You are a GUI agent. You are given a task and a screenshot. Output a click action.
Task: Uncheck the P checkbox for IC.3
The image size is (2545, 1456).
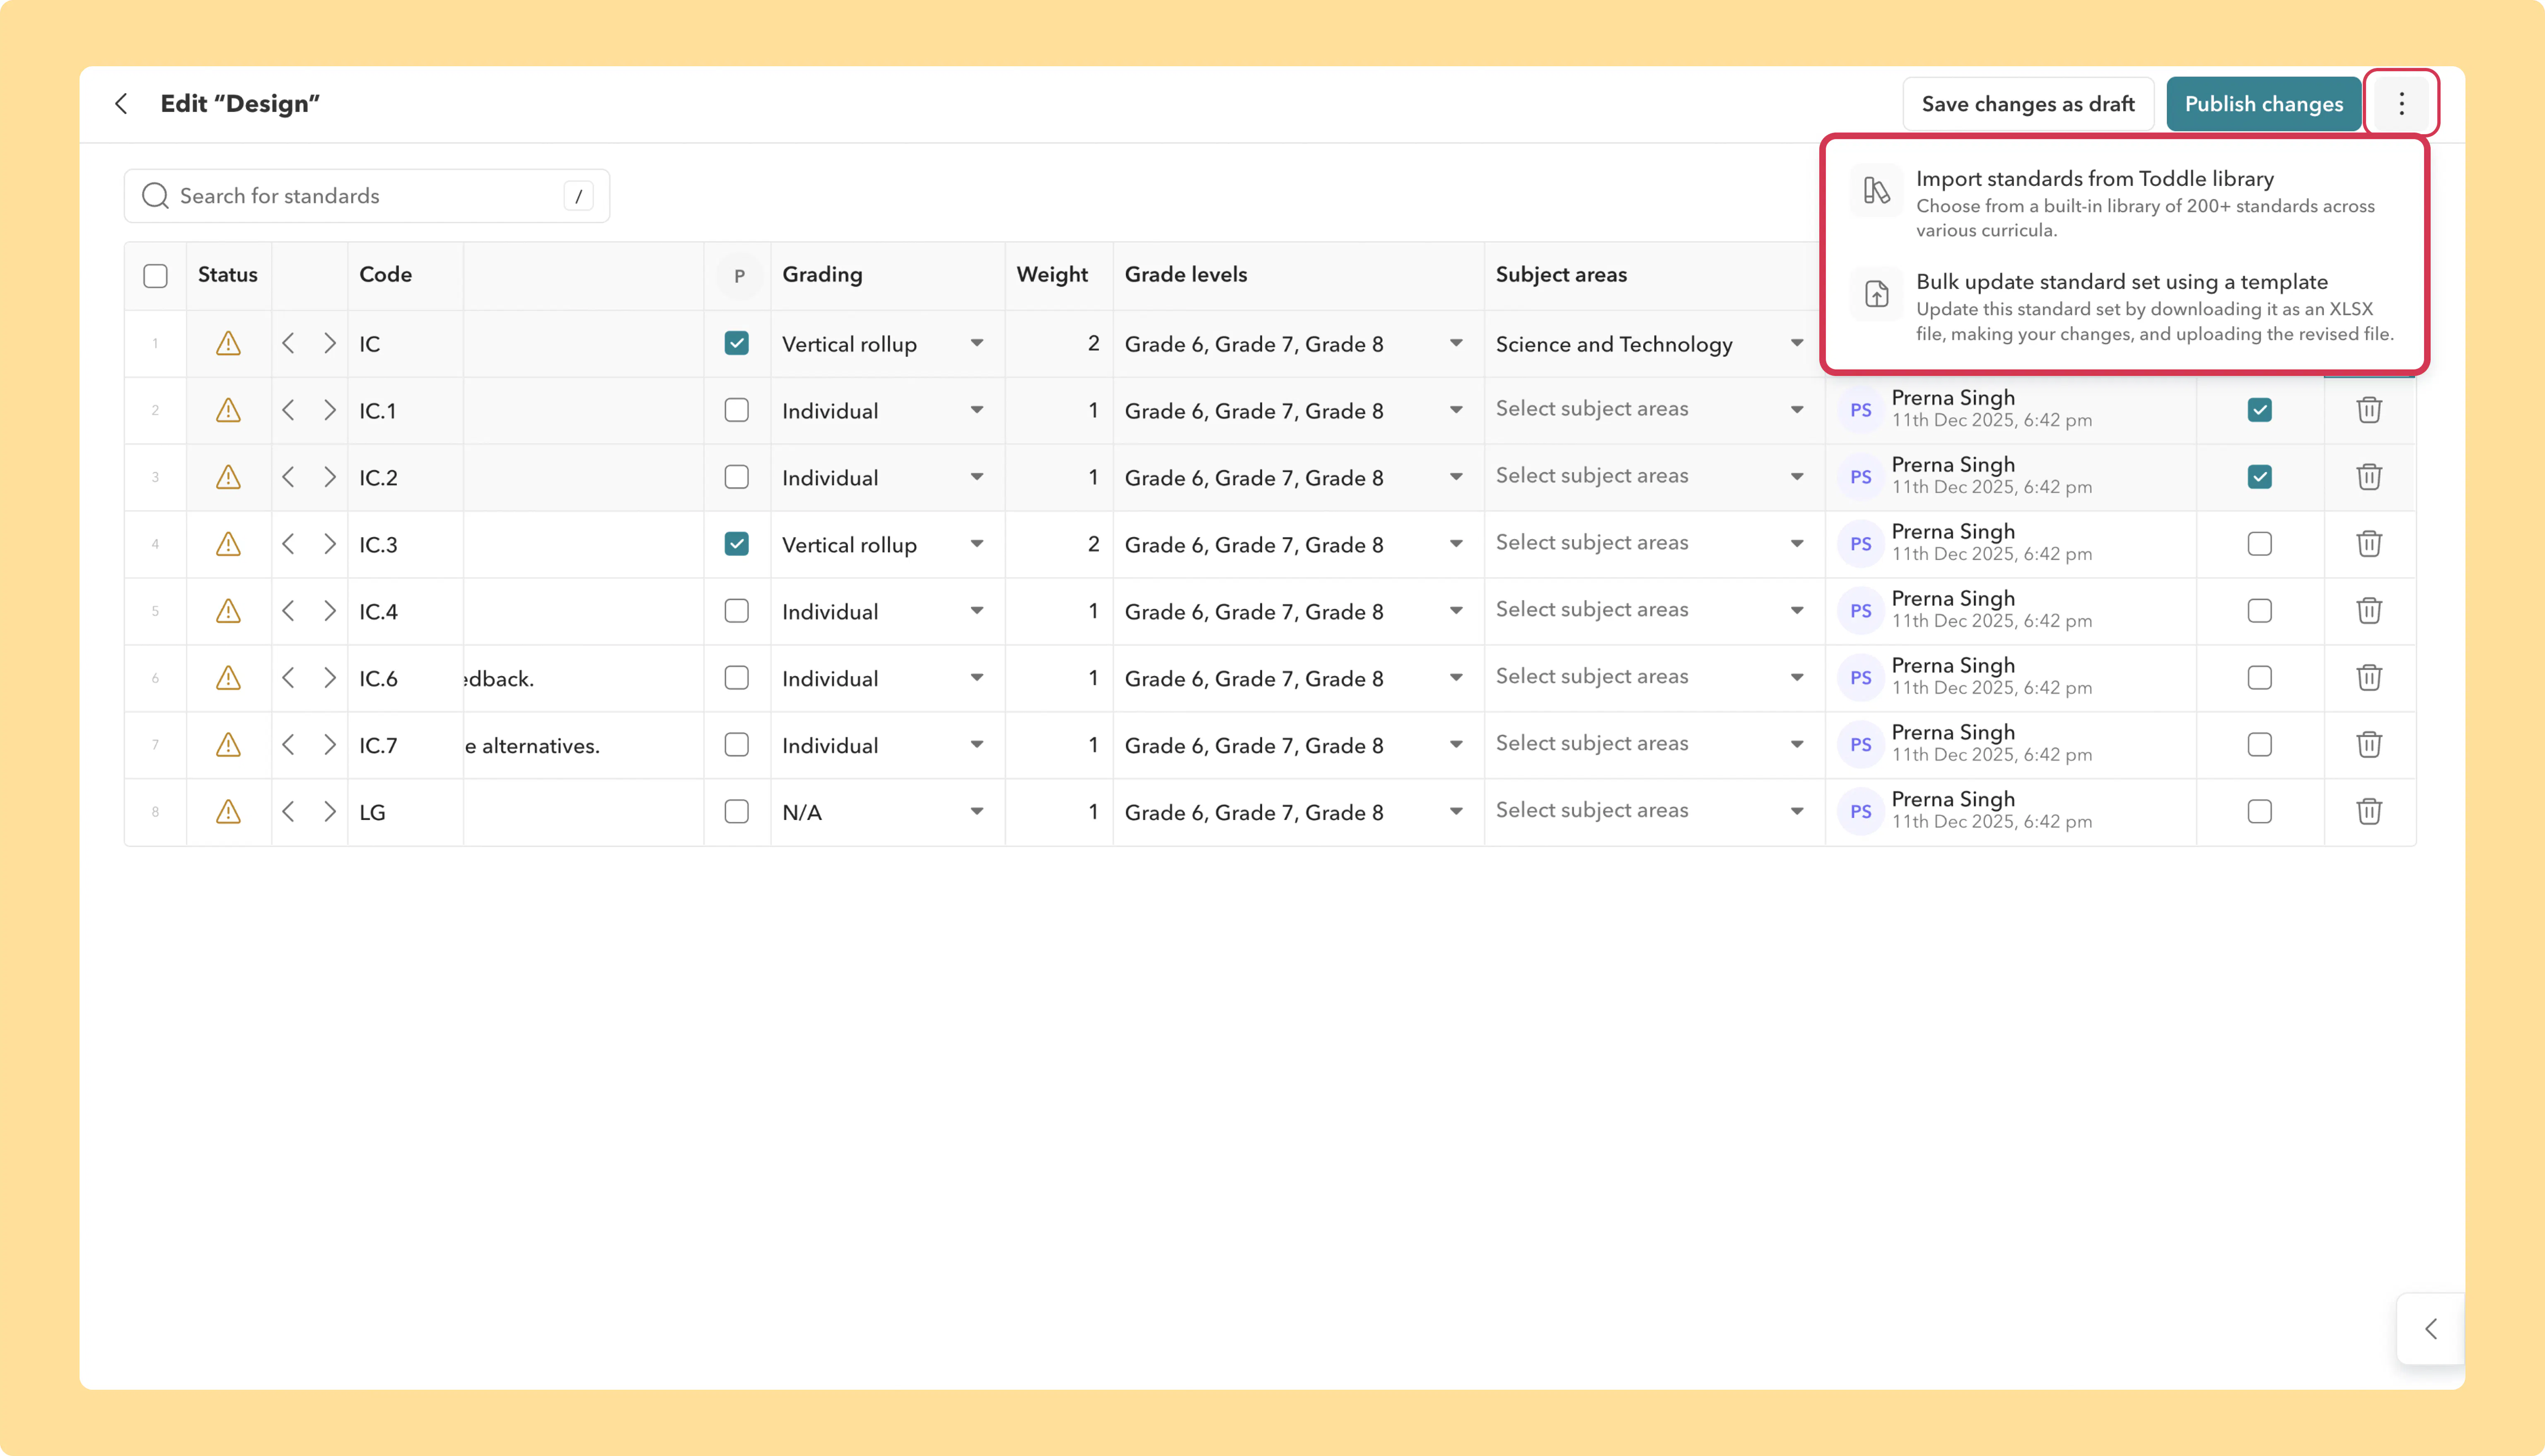tap(737, 545)
